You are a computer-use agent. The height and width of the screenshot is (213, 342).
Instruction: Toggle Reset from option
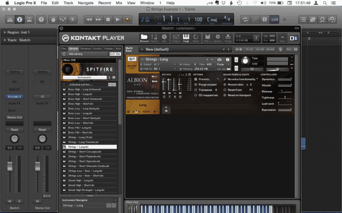225,90
